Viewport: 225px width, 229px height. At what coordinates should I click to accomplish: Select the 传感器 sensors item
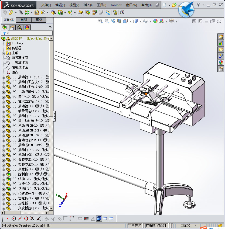point(16,48)
